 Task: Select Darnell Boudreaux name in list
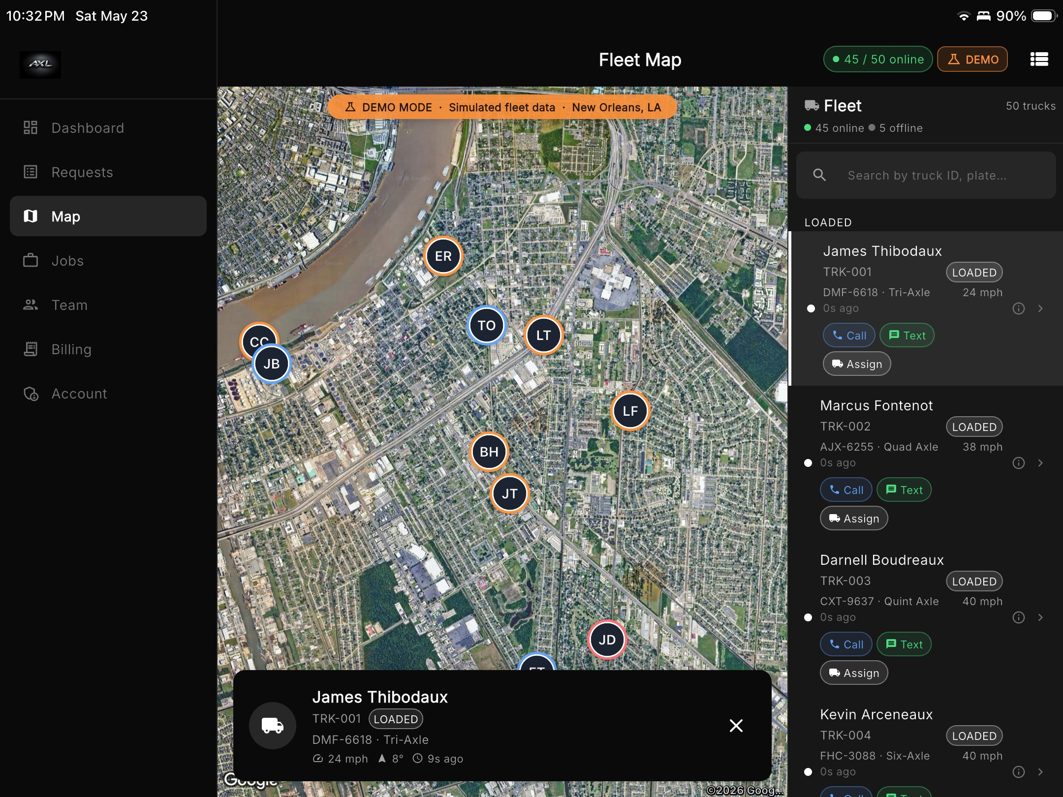[882, 560]
